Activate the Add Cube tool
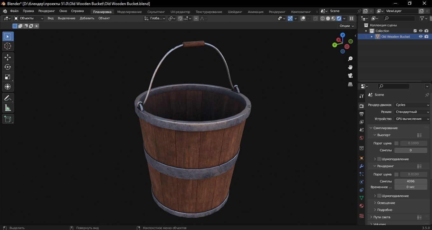This screenshot has height=230, width=432. pos(8,119)
